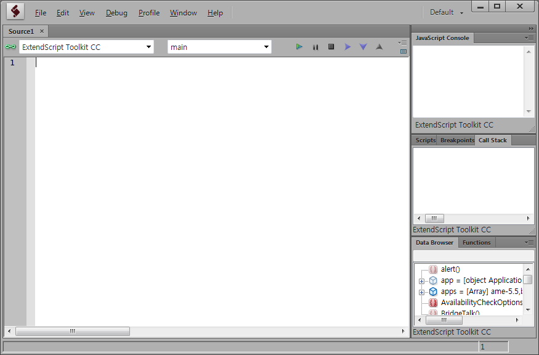Click the alert() function icon
Image resolution: width=539 pixels, height=355 pixels.
[x=433, y=269]
